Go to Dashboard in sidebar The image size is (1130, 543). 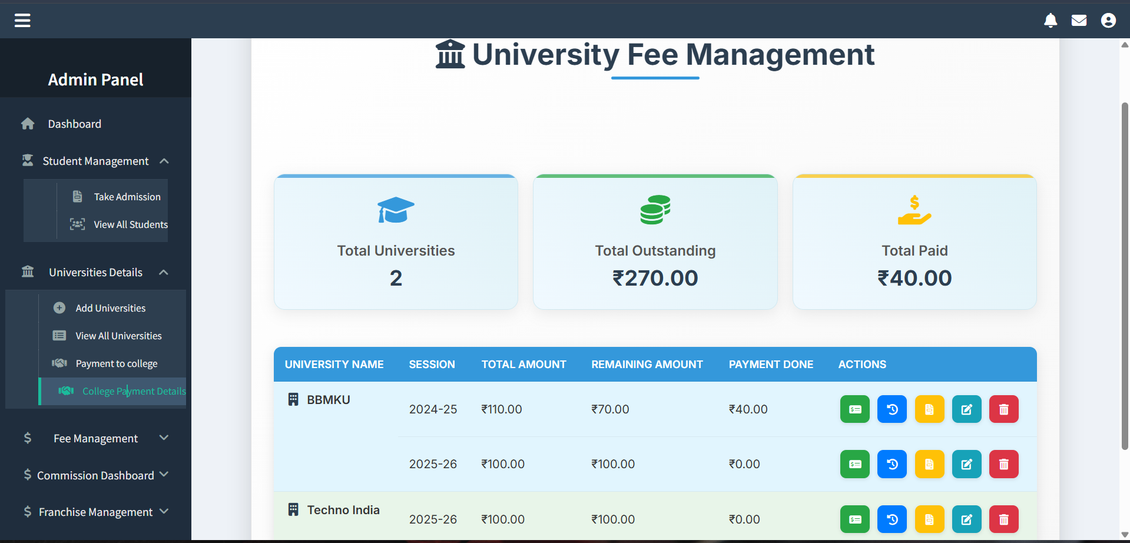coord(74,124)
